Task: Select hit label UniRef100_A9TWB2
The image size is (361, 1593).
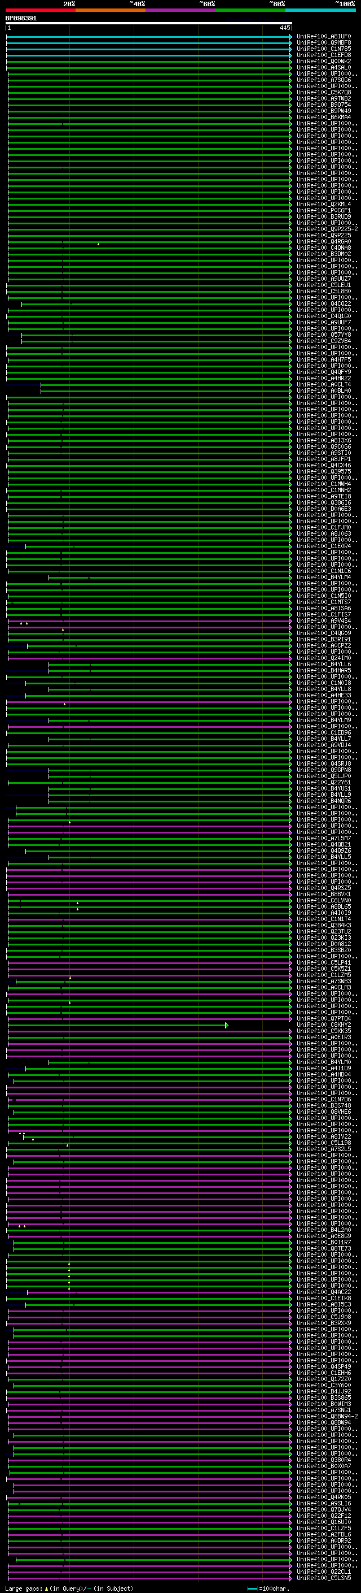Action: 324,98
